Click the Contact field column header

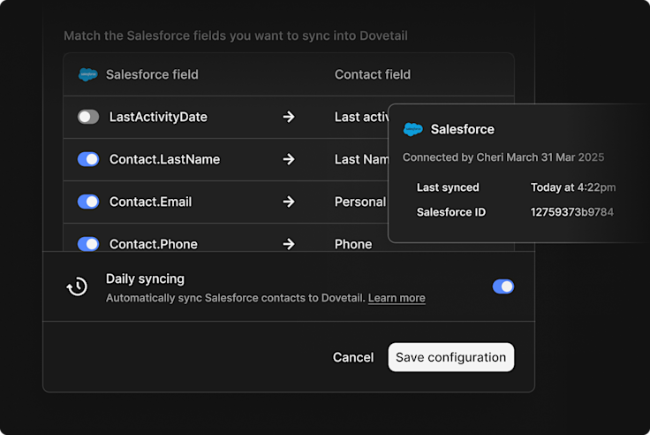[x=373, y=75]
